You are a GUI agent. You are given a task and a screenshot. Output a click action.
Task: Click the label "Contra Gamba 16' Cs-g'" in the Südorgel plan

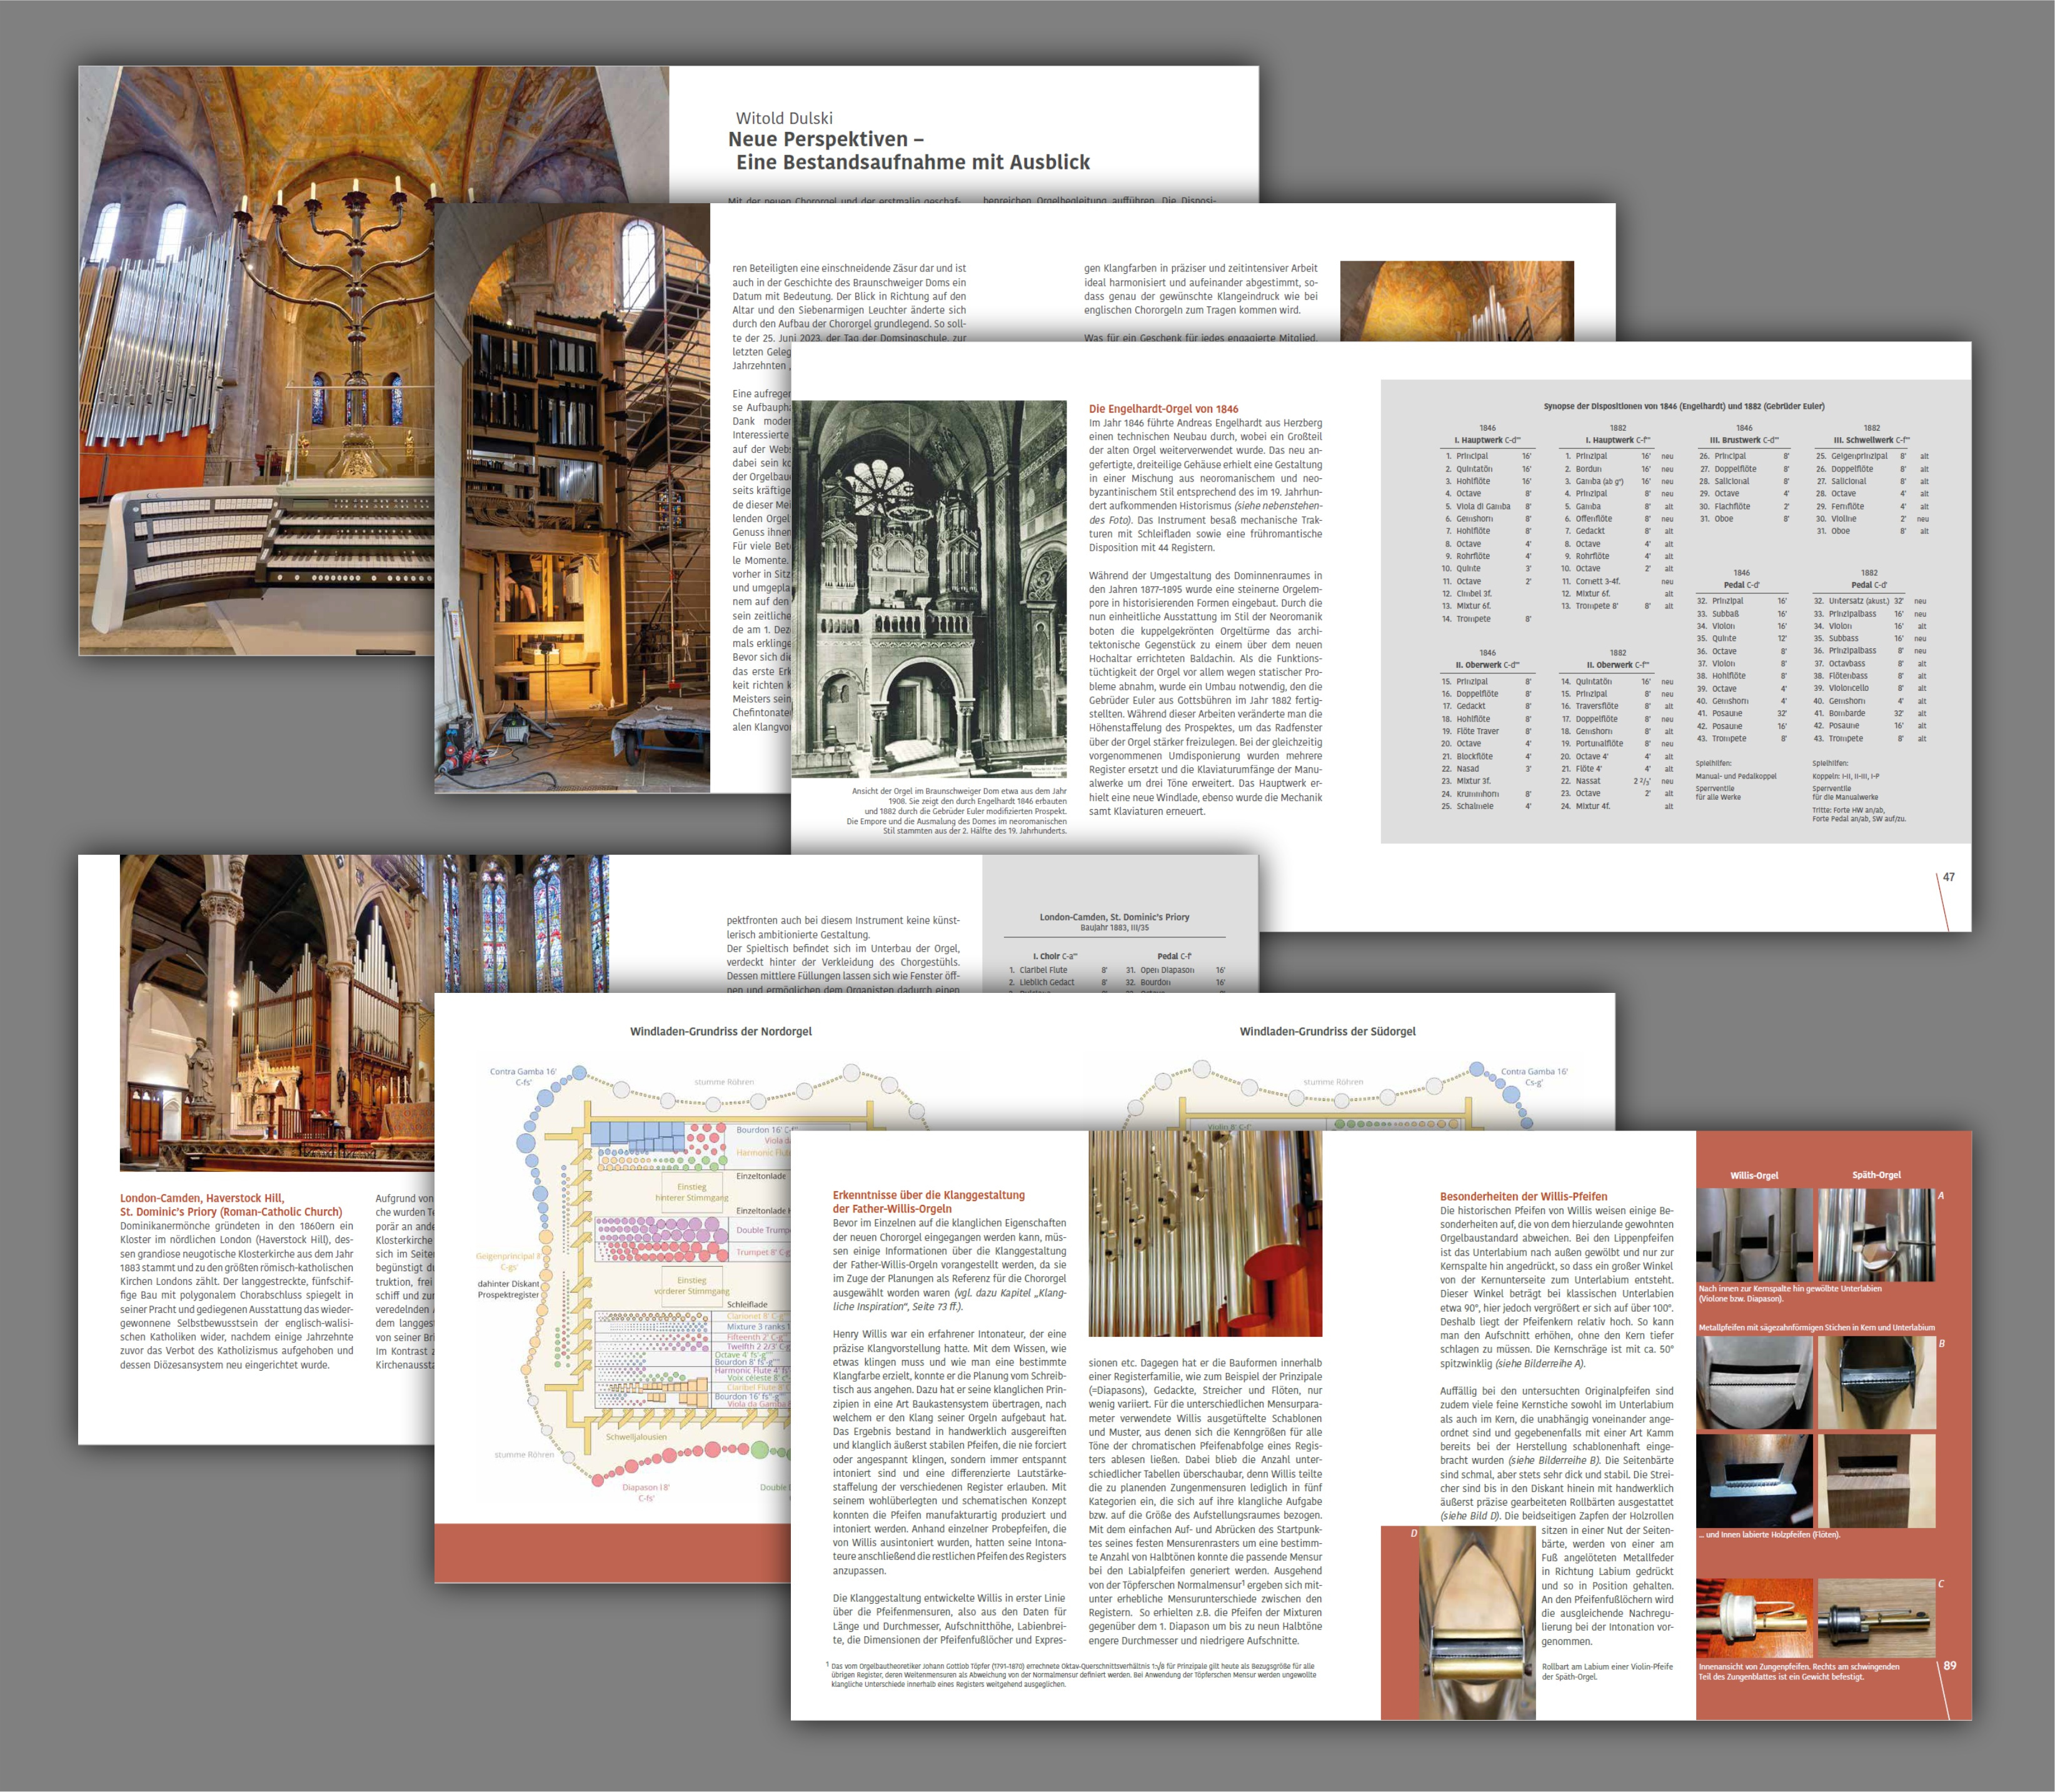[x=1534, y=1076]
